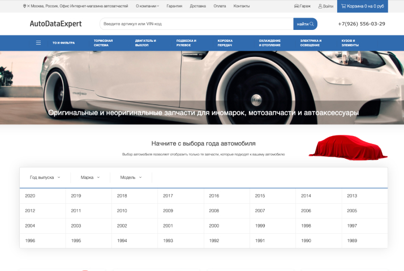The width and height of the screenshot is (404, 271).
Task: Select year 2020 in the grid
Action: pos(31,196)
